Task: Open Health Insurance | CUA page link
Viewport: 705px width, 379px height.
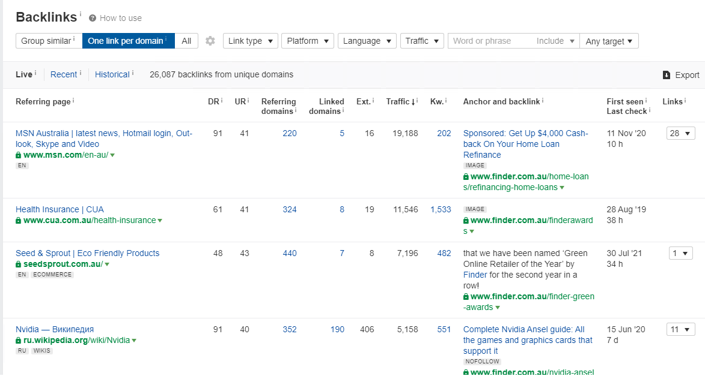Action: pyautogui.click(x=60, y=209)
